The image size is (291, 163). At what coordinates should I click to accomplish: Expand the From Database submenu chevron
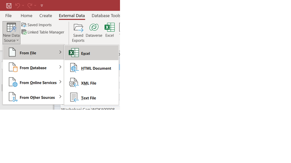(60, 67)
